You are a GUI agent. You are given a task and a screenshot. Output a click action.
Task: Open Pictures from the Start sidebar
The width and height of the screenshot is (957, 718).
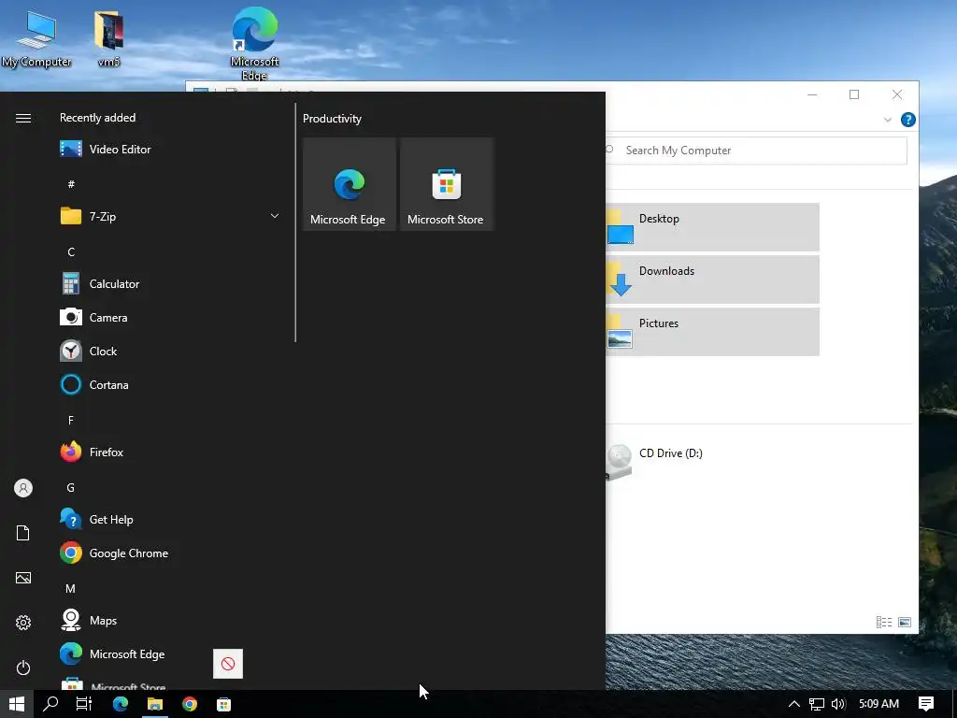(23, 578)
